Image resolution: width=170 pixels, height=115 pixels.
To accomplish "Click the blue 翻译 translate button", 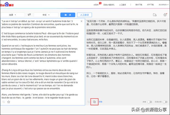I will 68,15.
